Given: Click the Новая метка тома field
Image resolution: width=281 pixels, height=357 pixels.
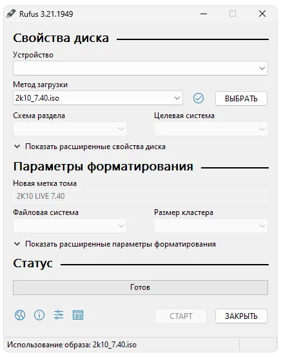Looking at the screenshot, I should pyautogui.click(x=140, y=196).
